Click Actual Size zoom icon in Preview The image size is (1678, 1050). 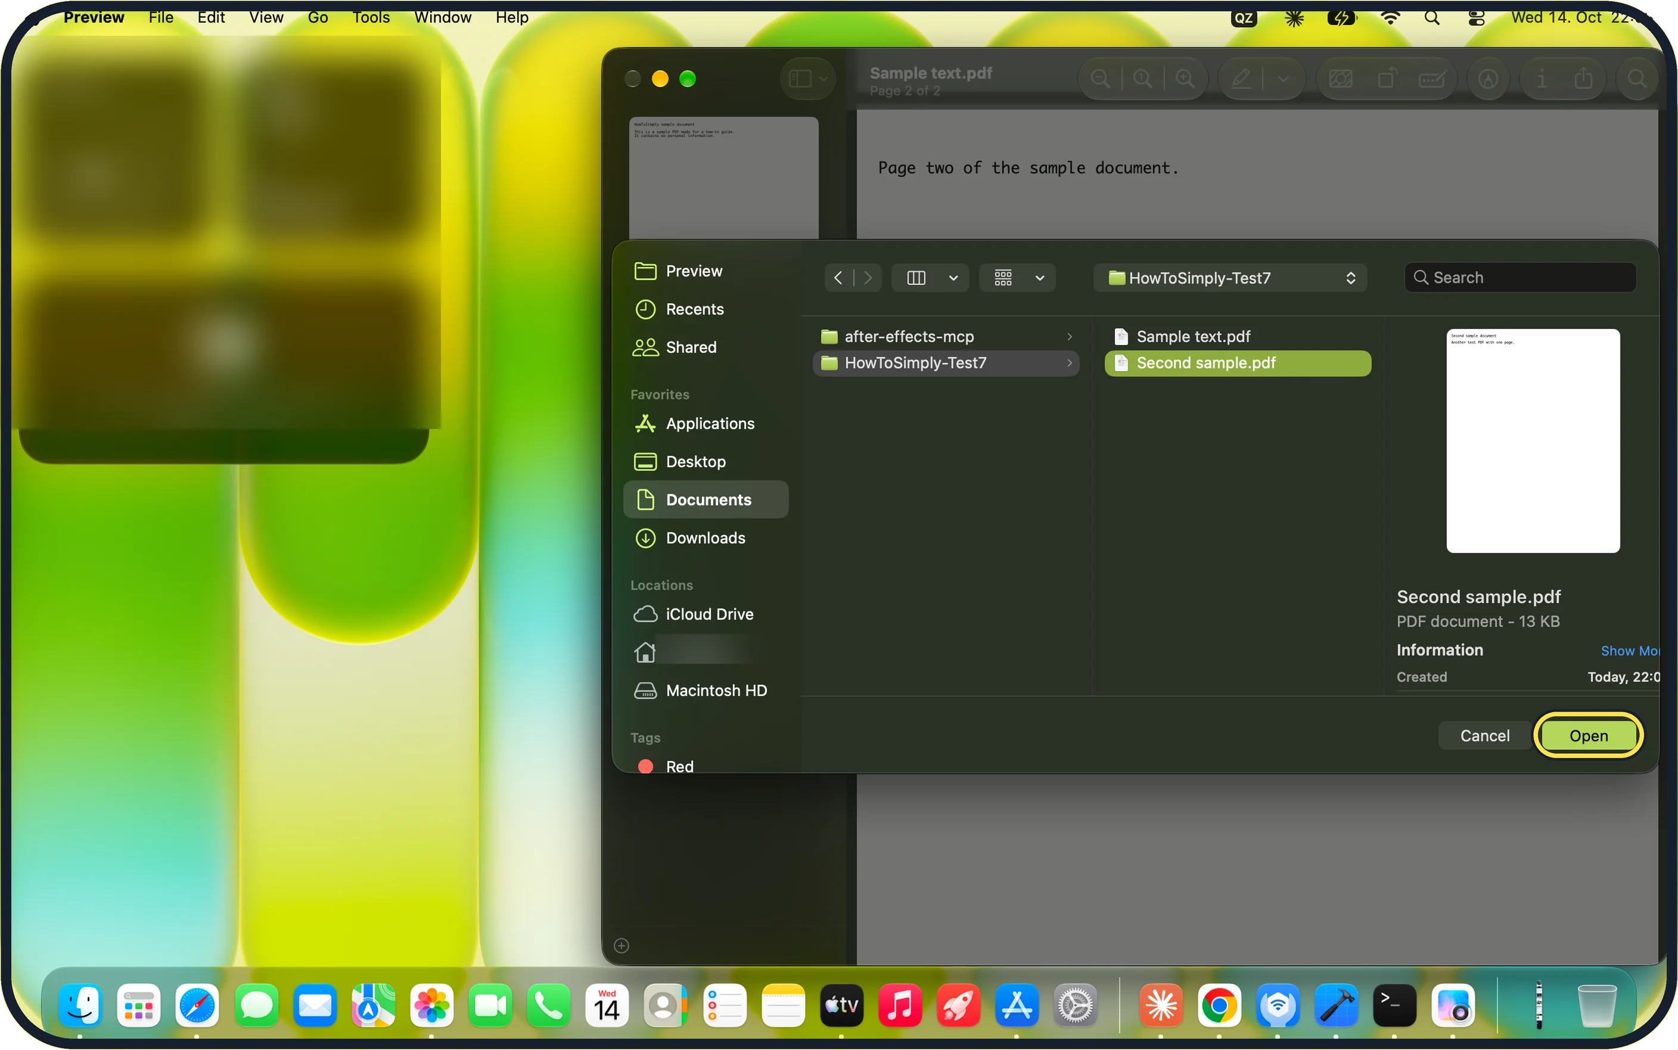click(1143, 79)
